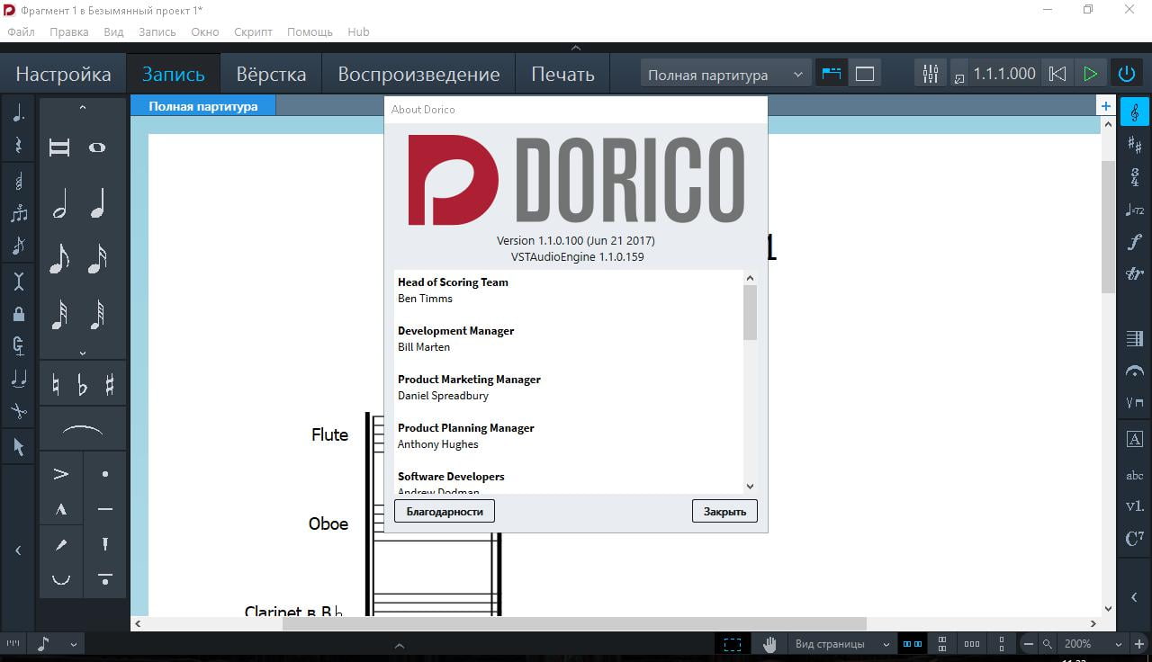The width and height of the screenshot is (1152, 662).
Task: Show longer note durations with the up chevron
Action: coord(83,107)
